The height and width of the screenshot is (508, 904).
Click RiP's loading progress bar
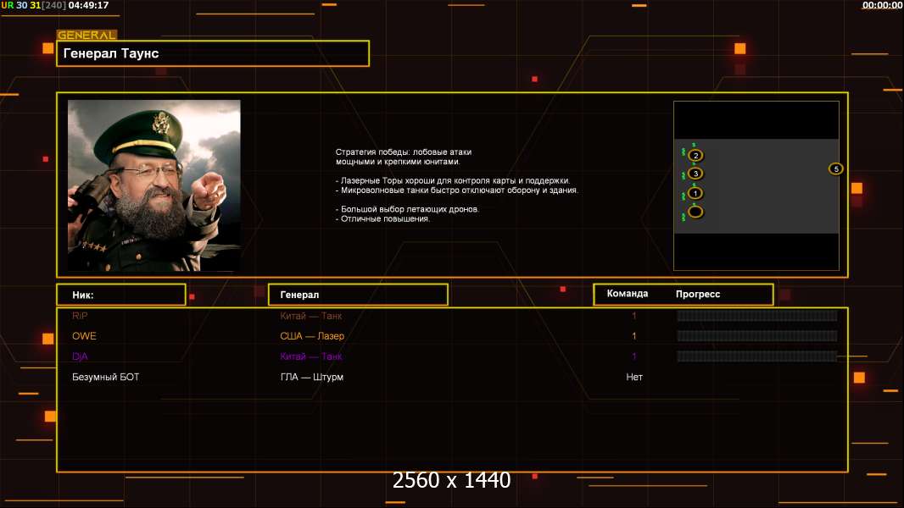click(757, 315)
